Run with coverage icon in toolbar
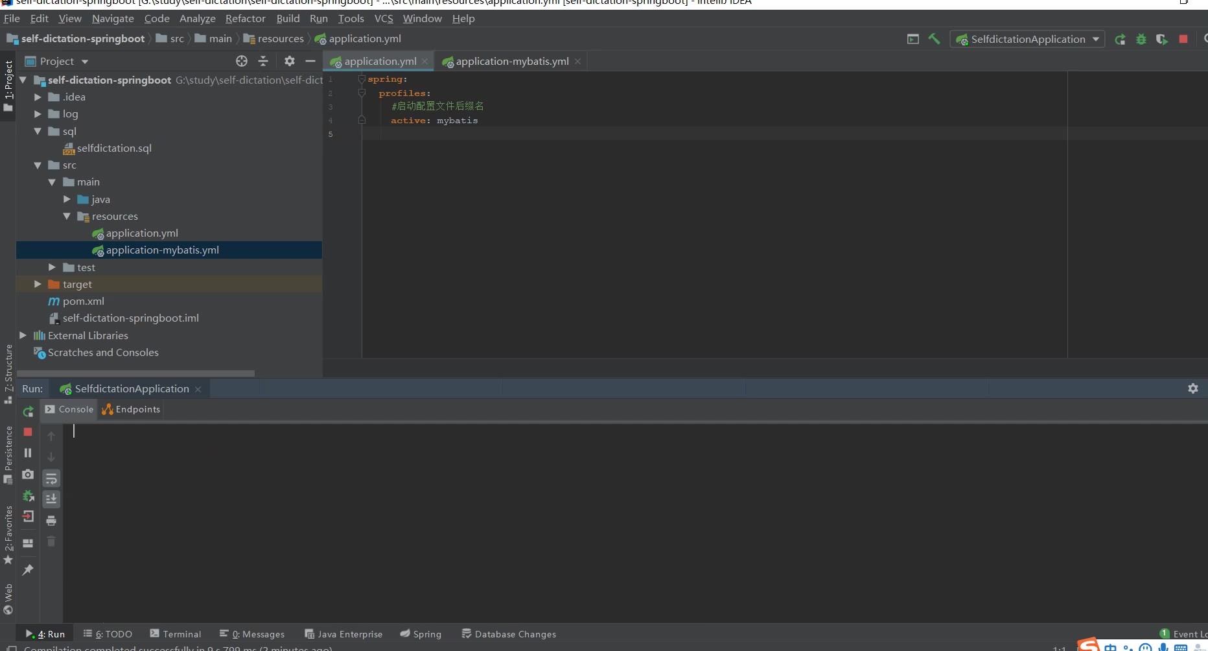1208x651 pixels. click(1162, 39)
